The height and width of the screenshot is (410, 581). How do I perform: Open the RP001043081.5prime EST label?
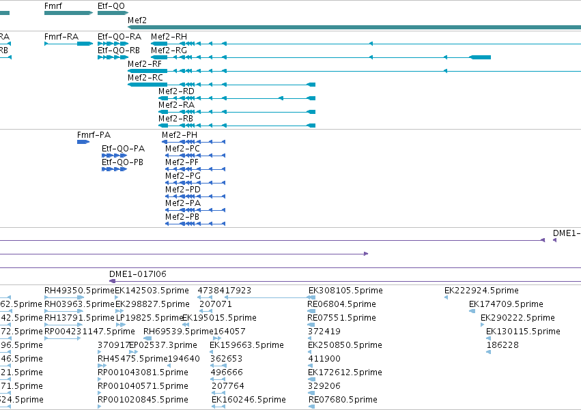click(x=143, y=372)
